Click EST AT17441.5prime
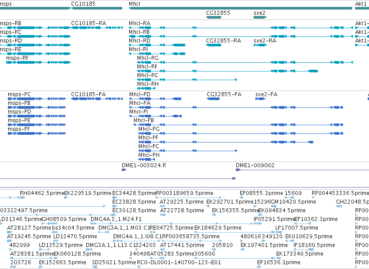This screenshot has width=369, height=269. [x=182, y=245]
